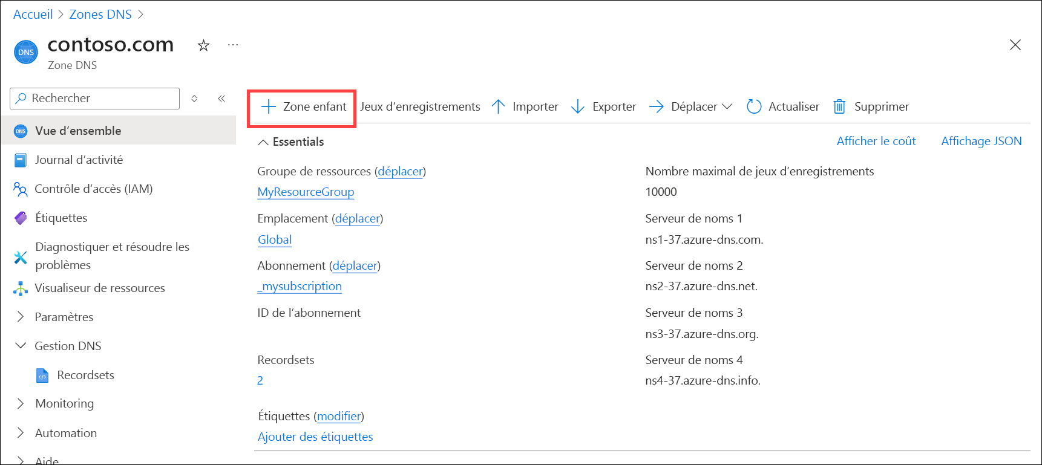The width and height of the screenshot is (1042, 465).
Task: Expand the Monitoring section chevron
Action: coord(21,403)
